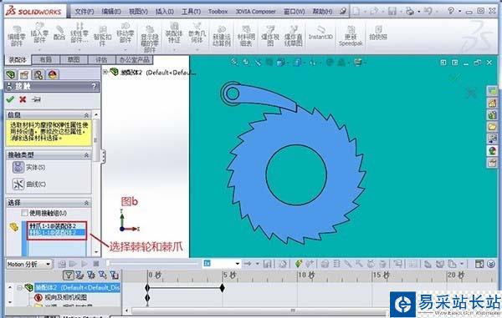Screen dimensions: 502x318
Task: Switch to the Evaluate (评估) tab
Action: (101, 60)
